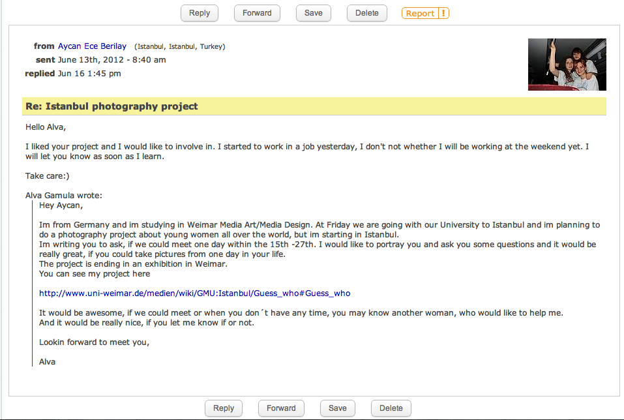
Task: Save the message using the top Save button
Action: pyautogui.click(x=313, y=13)
